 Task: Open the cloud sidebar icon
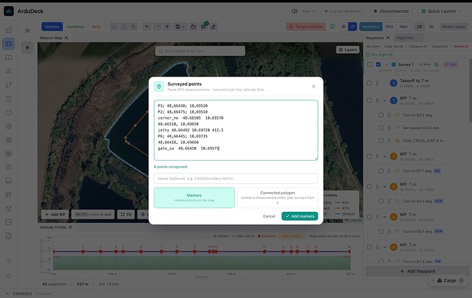click(9, 113)
